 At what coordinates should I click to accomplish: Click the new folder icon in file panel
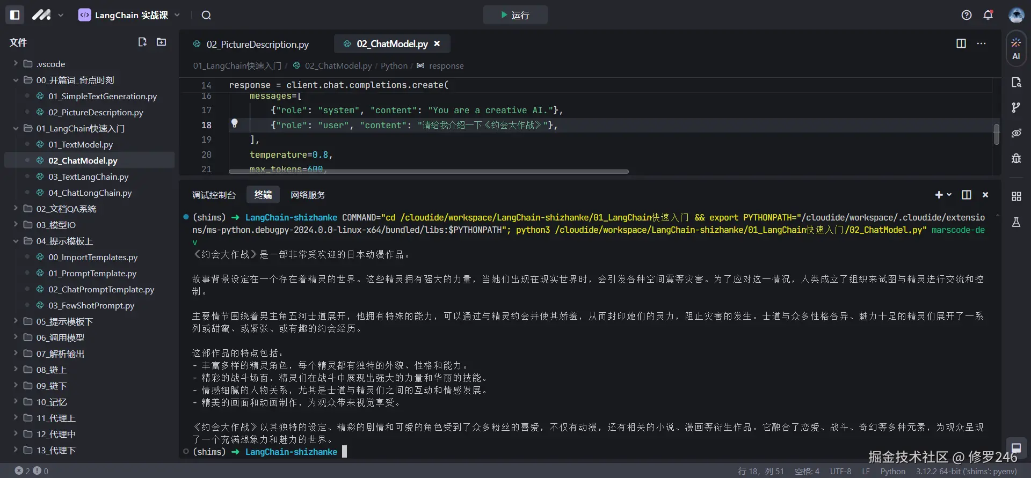[x=161, y=42]
